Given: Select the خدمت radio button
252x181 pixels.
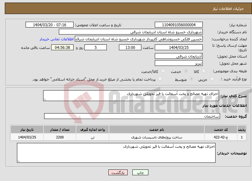Looking at the screenshot, I should coord(186,71).
